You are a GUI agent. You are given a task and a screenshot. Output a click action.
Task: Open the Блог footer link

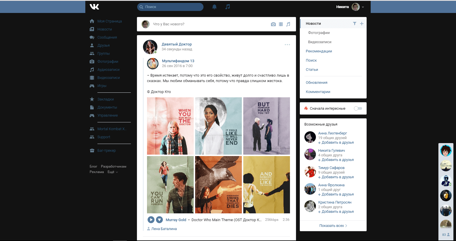click(93, 166)
